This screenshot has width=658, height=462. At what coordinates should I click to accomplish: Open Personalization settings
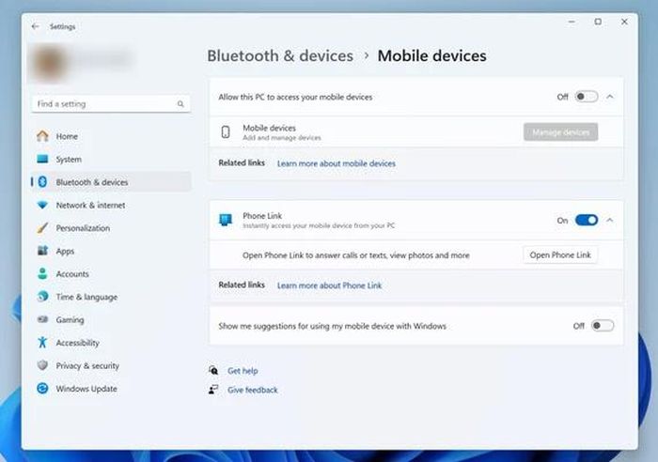coord(111,228)
